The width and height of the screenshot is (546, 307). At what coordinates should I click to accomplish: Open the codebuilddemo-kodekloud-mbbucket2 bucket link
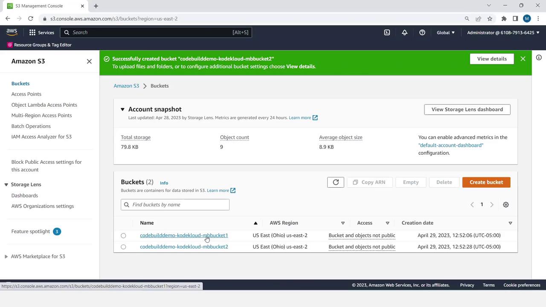click(184, 247)
